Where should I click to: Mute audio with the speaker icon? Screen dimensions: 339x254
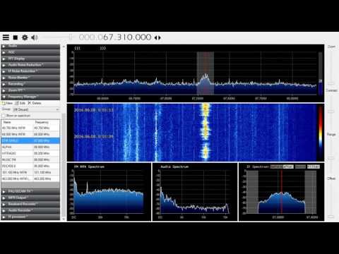(x=35, y=37)
